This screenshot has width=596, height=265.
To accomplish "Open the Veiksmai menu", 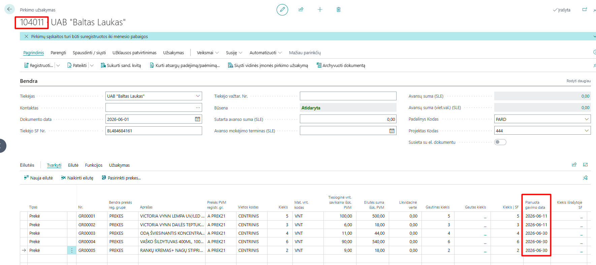I will pos(208,53).
